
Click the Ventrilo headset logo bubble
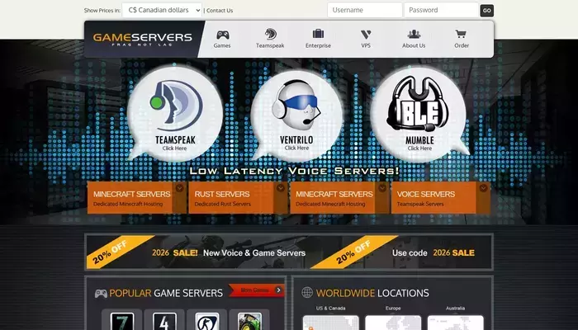[296, 115]
